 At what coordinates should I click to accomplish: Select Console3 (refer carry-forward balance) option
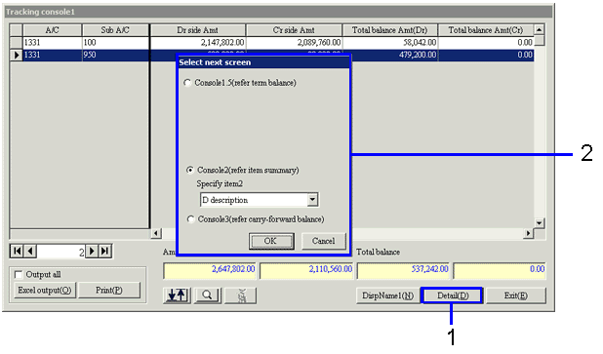click(x=190, y=219)
